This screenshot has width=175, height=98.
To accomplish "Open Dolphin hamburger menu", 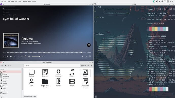I will coord(91,66).
